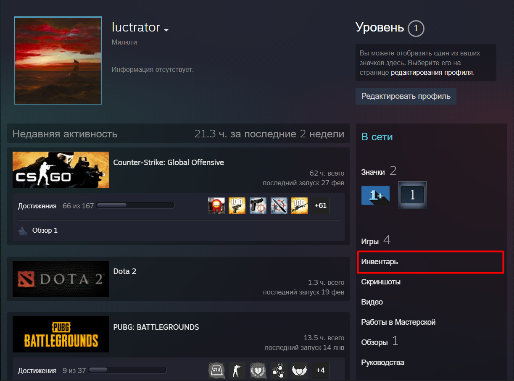Click the three handprints PUBG achievement icon
514x381 pixels.
279,370
